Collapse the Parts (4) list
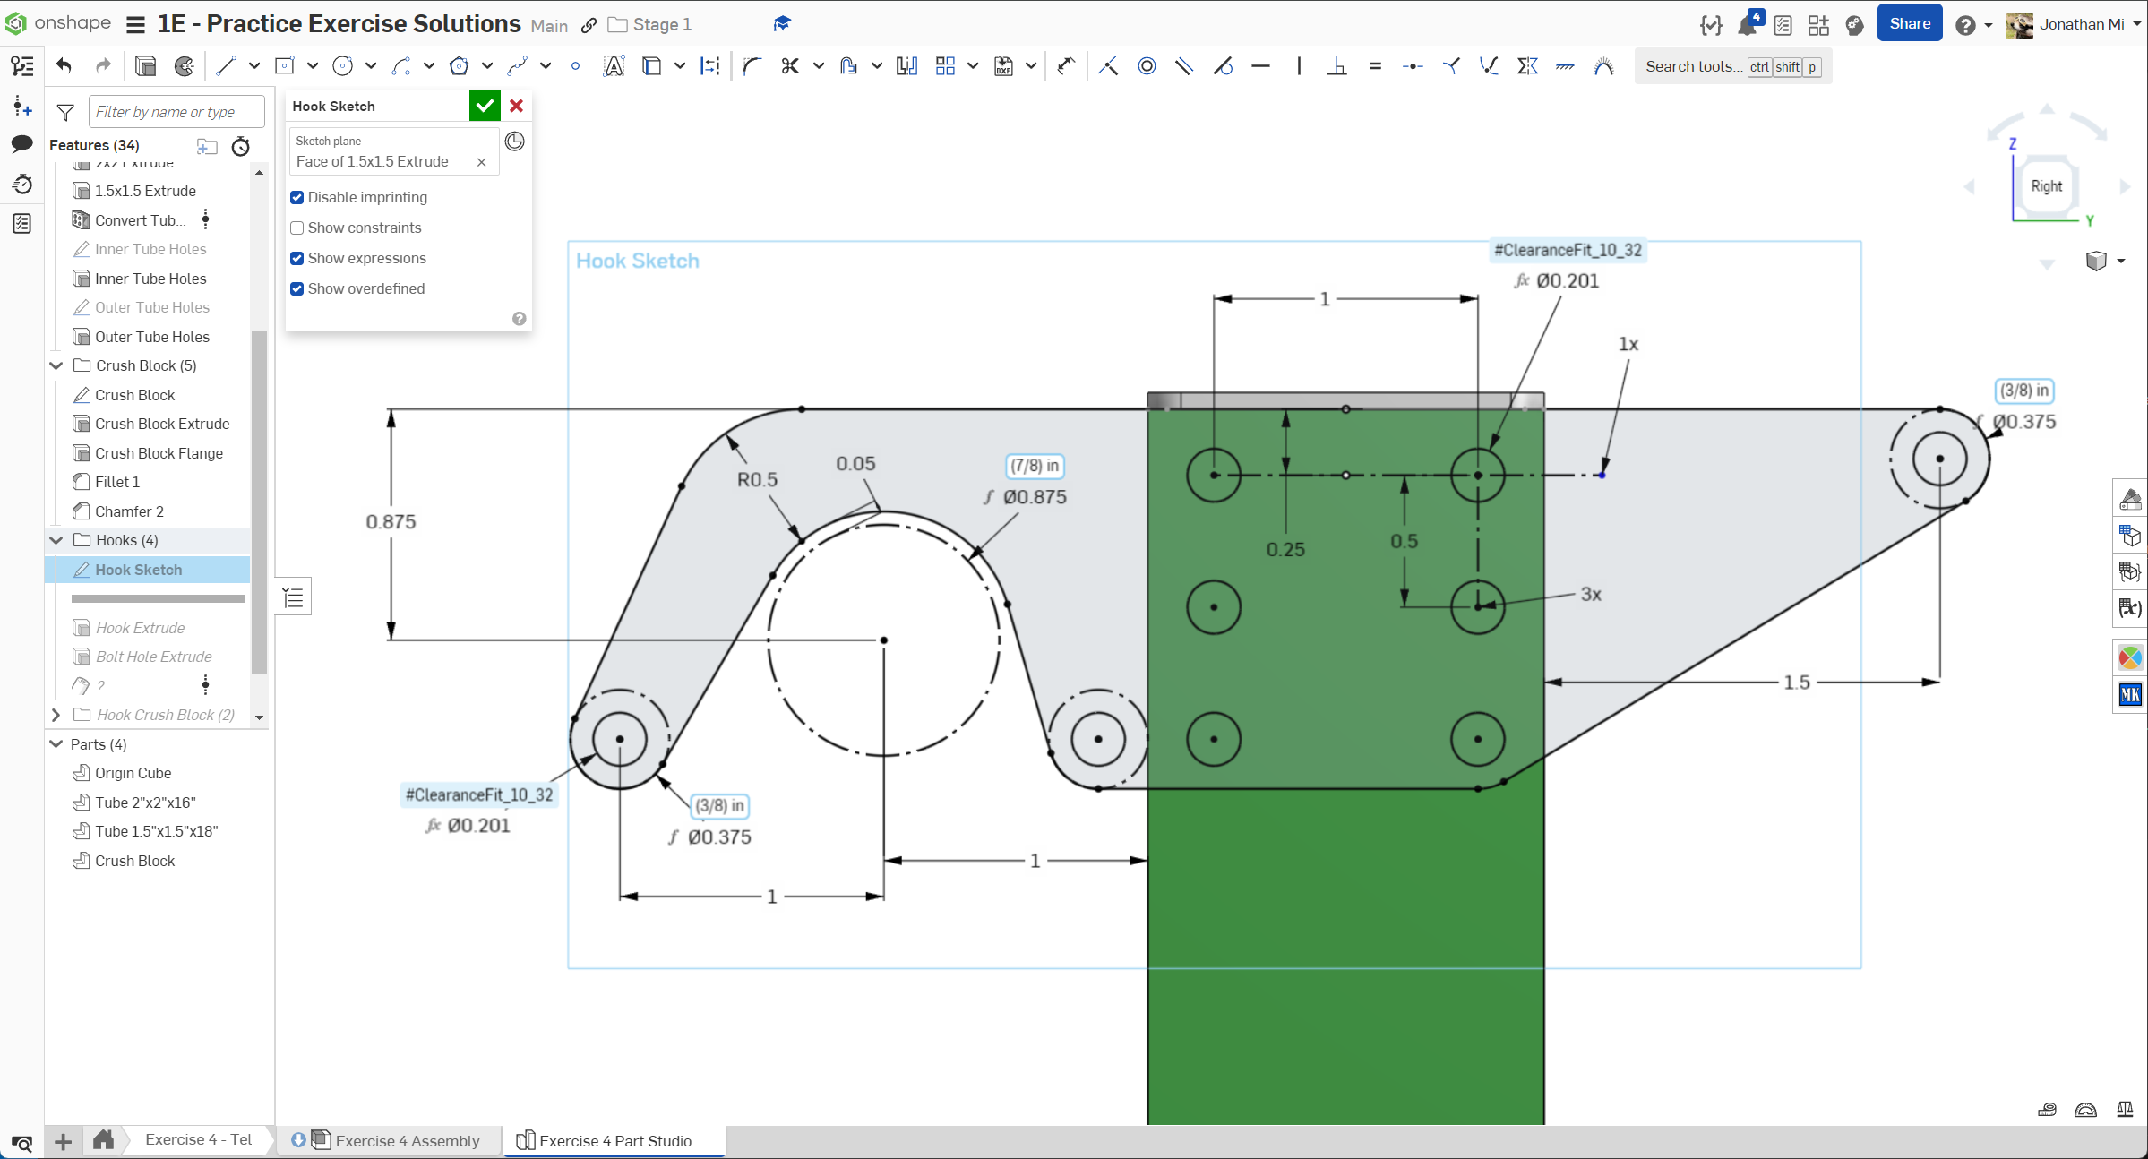This screenshot has height=1159, width=2148. [x=56, y=744]
